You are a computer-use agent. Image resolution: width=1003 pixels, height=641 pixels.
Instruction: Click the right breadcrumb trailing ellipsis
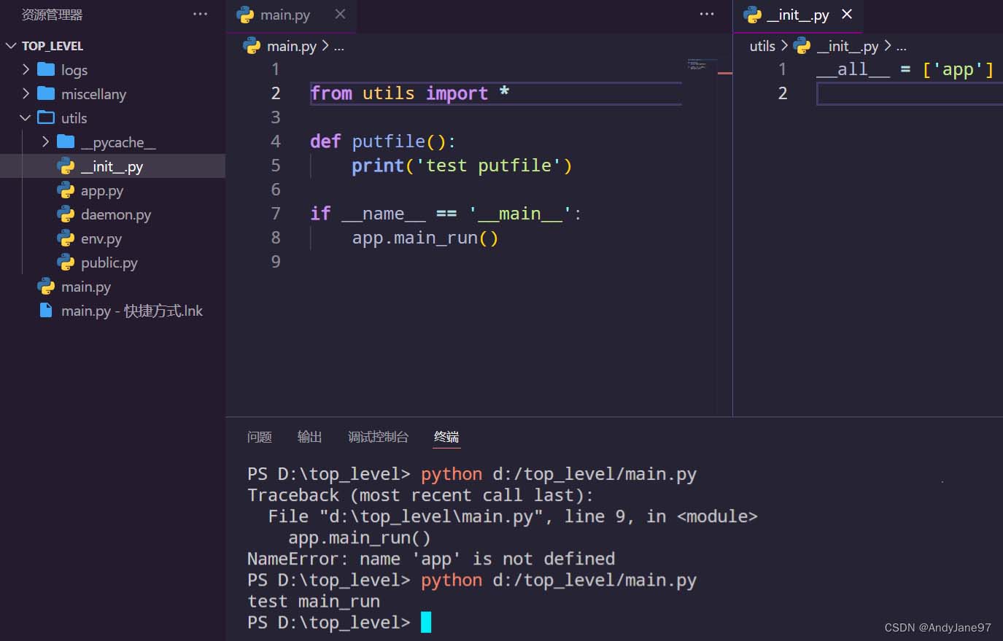pyautogui.click(x=902, y=47)
